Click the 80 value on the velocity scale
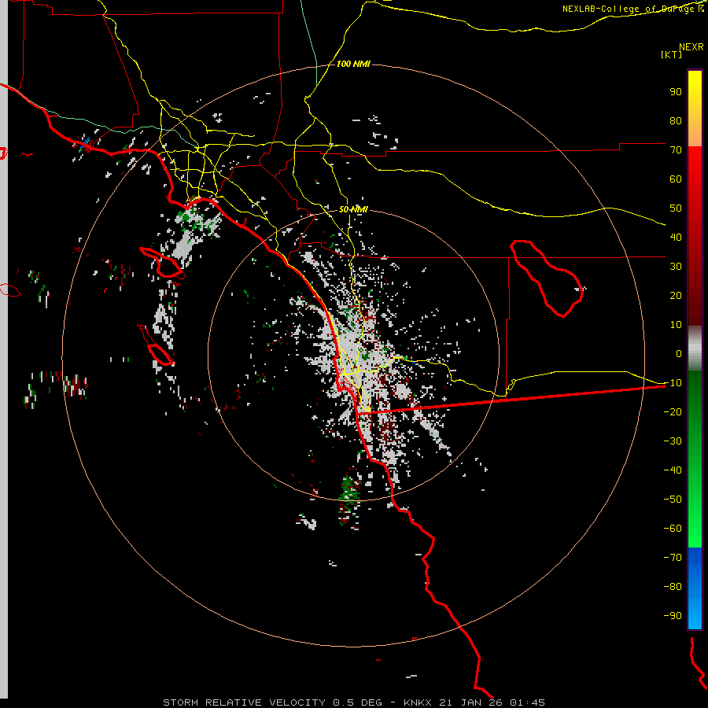708x708 pixels. 676,121
